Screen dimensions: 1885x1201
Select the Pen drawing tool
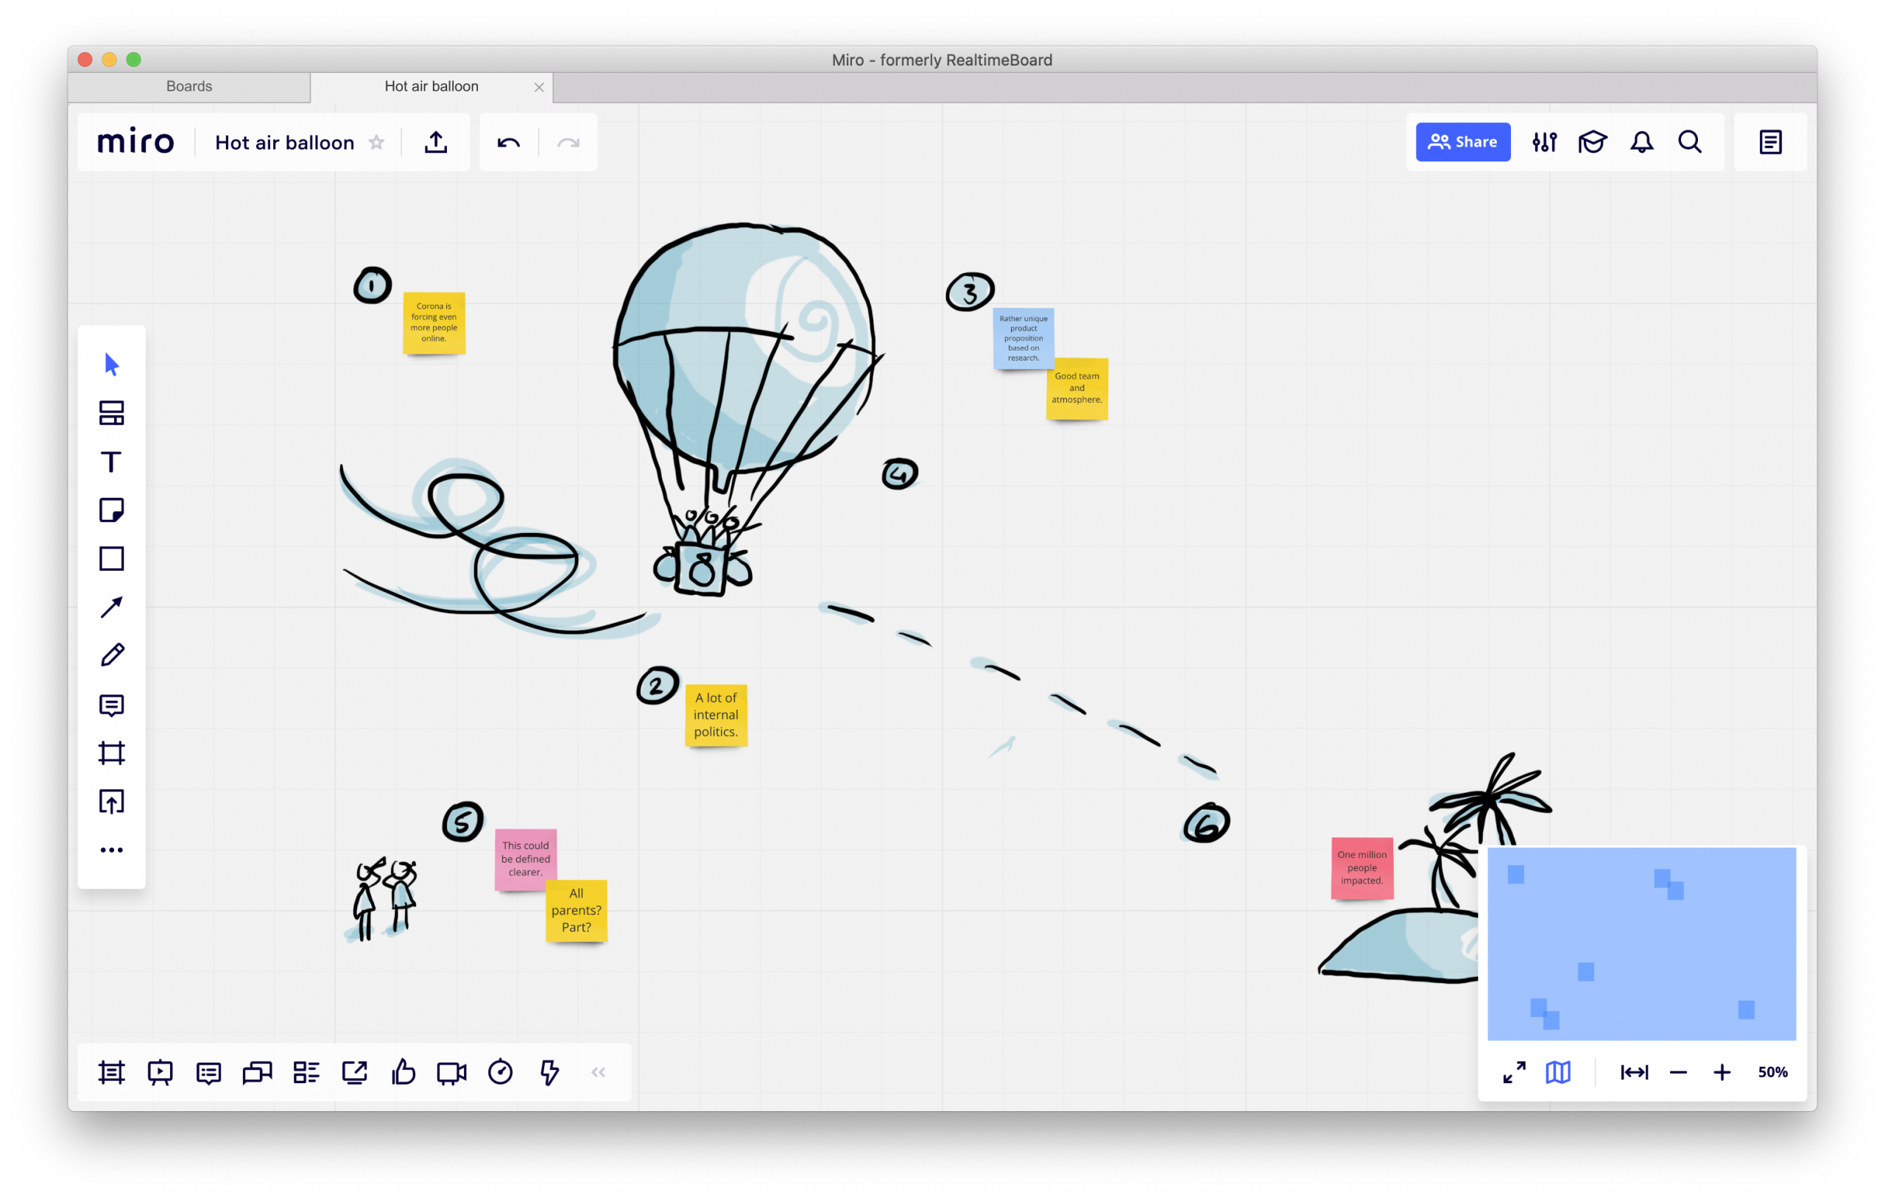[x=111, y=655]
